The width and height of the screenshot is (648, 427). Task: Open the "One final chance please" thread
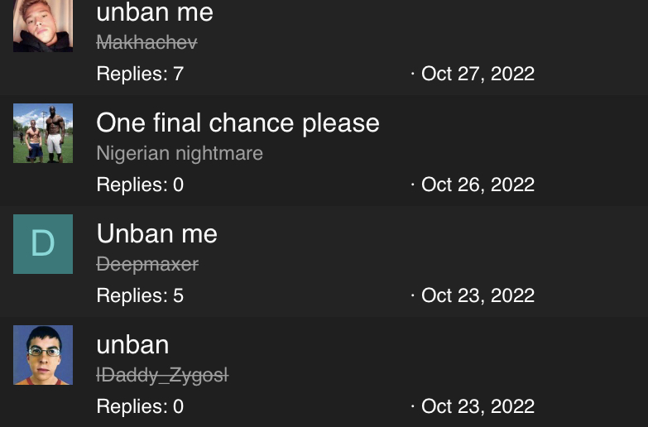click(x=238, y=123)
